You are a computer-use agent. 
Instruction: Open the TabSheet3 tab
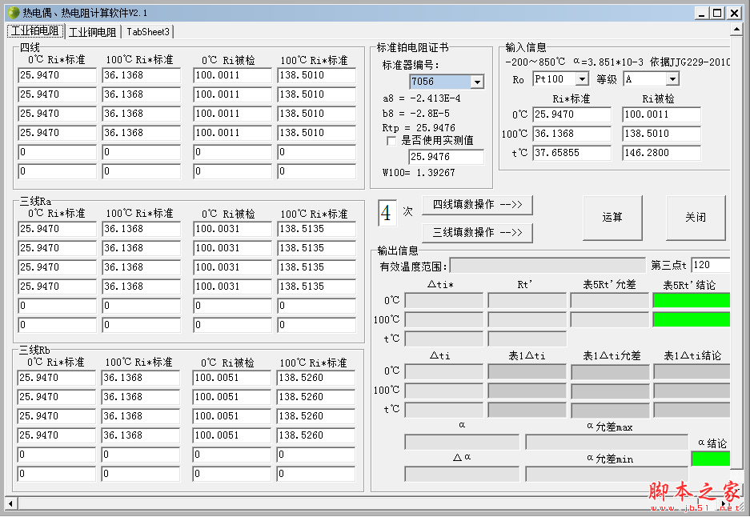click(x=147, y=32)
